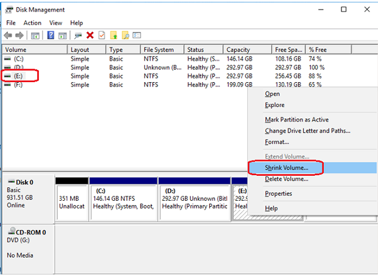Screen dimensions: 378x275
Task: Click the Back arrow toolbar icon
Action: 8,35
